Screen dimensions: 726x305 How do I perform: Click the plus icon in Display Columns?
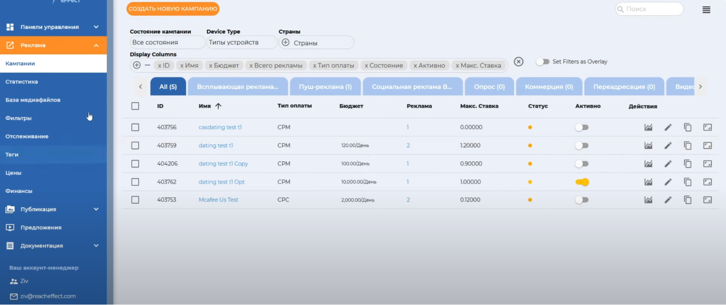[137, 65]
